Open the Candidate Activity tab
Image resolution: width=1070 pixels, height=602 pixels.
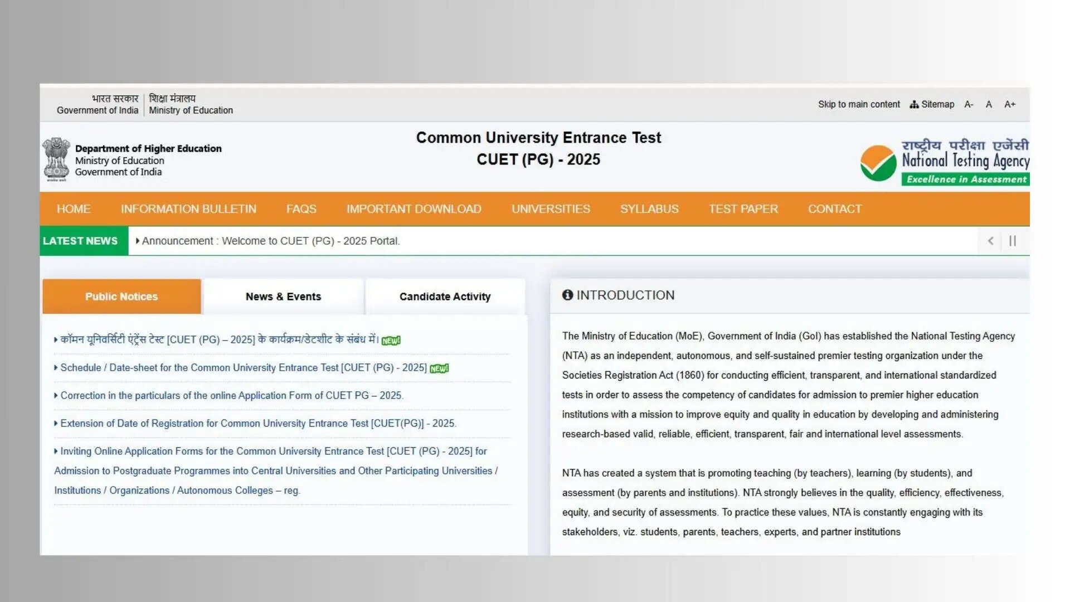(445, 297)
